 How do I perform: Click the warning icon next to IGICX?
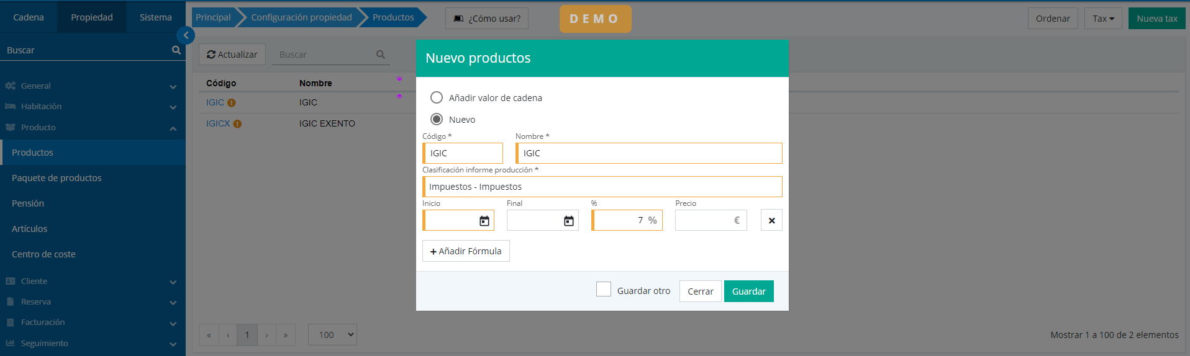237,124
